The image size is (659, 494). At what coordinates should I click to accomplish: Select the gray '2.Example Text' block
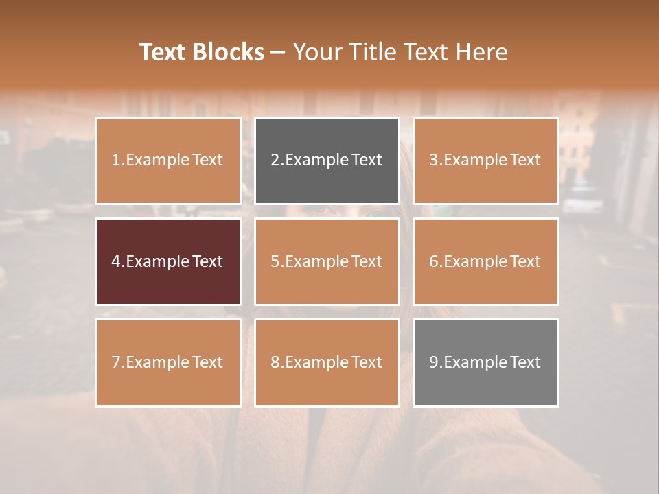coord(327,161)
